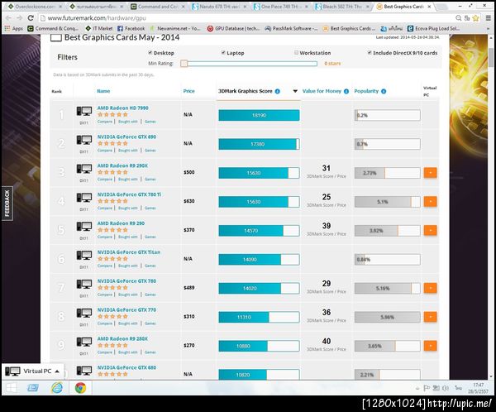This screenshot has width=496, height=412.
Task: Click the Popularity info icon
Action: tap(384, 91)
